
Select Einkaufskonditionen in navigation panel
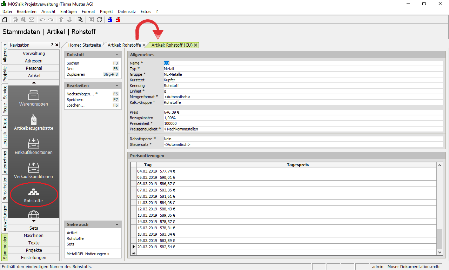click(34, 146)
